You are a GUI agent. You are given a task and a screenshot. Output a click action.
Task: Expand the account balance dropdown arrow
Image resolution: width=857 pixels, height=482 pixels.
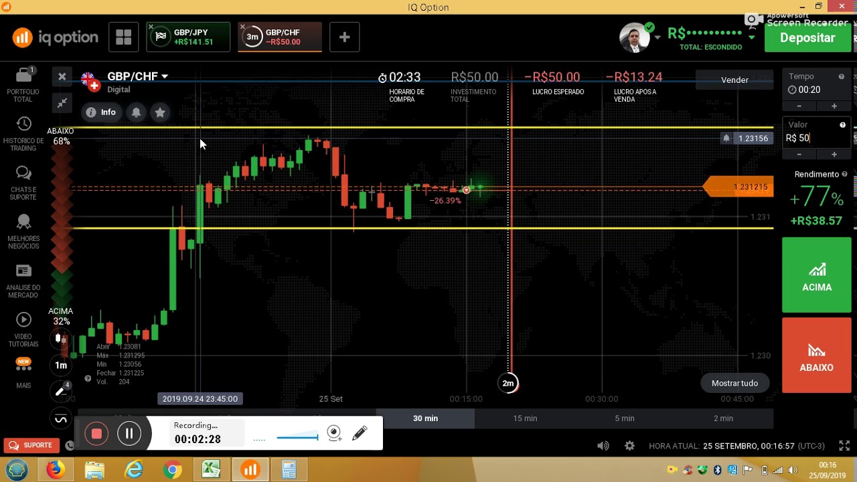click(x=752, y=37)
